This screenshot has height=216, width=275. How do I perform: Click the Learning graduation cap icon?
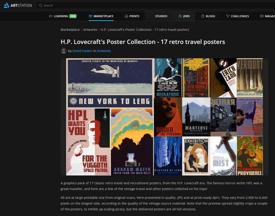coord(50,16)
